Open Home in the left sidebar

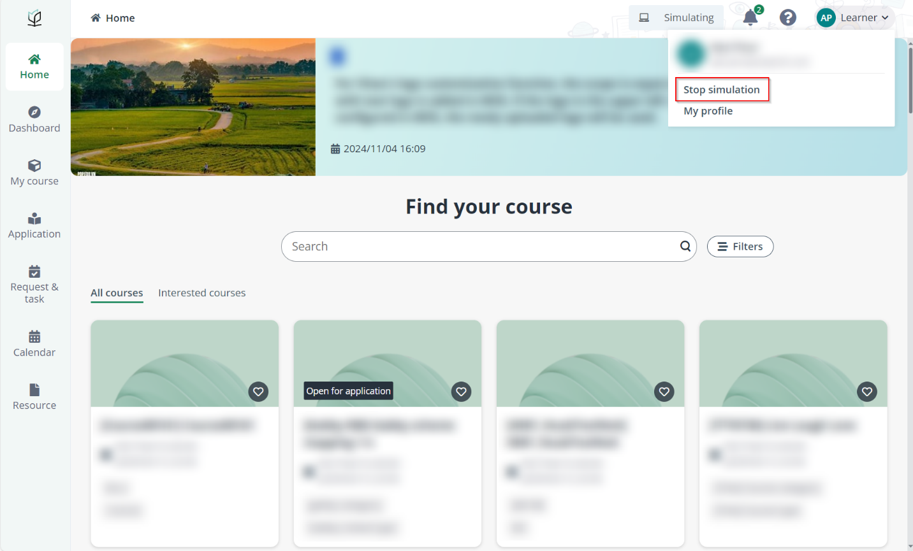point(34,67)
